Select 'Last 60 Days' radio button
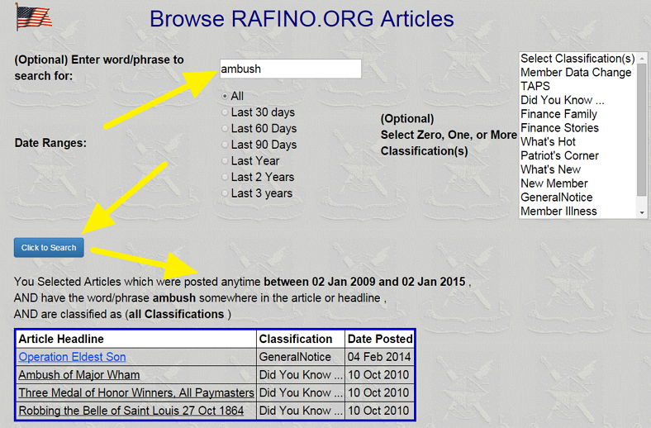651x428 pixels. (225, 129)
